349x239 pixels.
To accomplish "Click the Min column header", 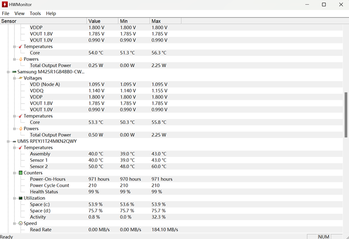I will (x=133, y=21).
